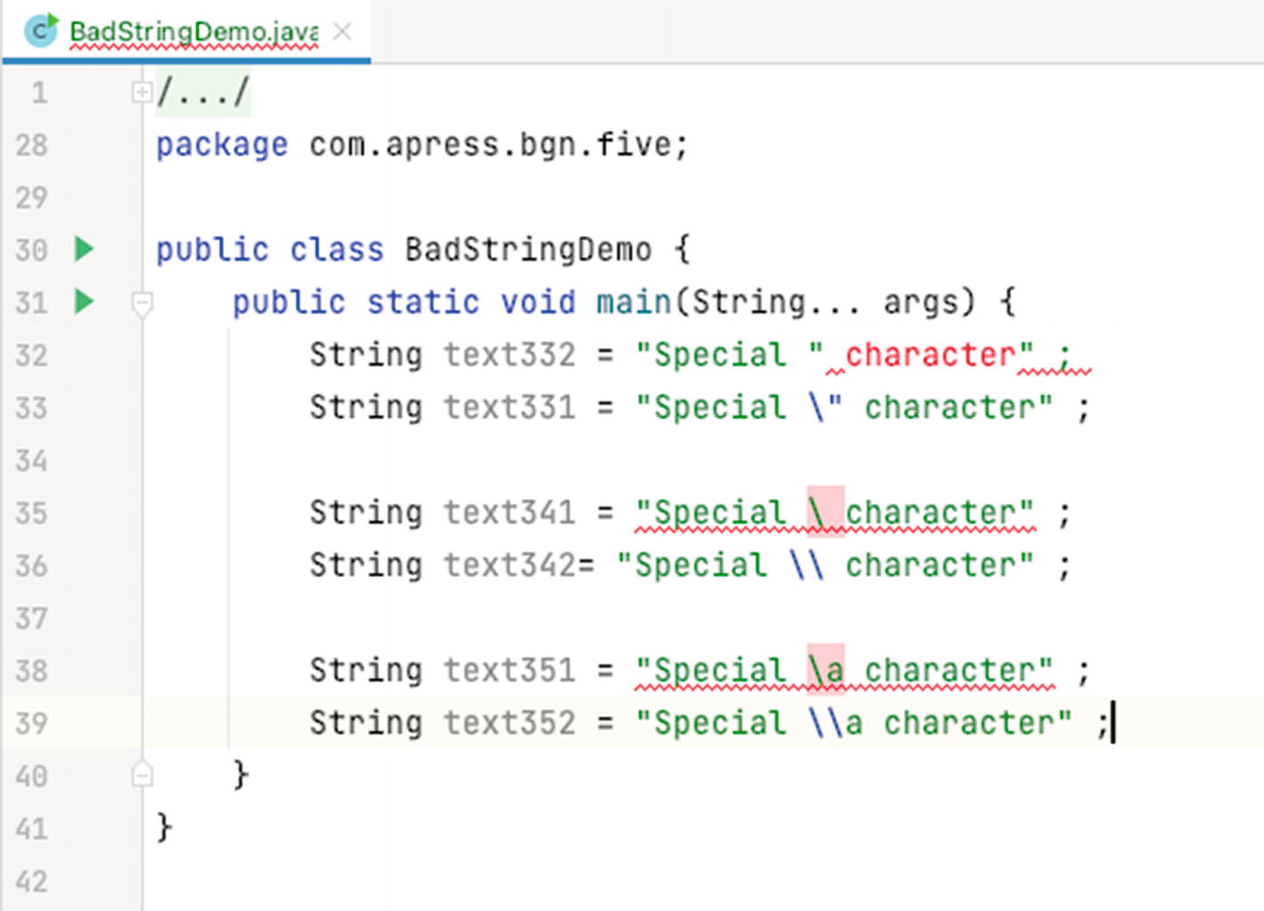Run the main method from line 31
This screenshot has width=1264, height=911.
(84, 302)
